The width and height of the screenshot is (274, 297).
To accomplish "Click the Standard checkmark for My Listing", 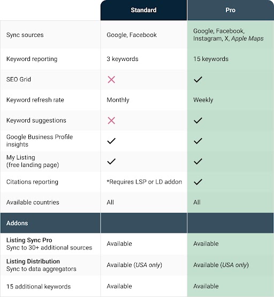I will point(111,162).
